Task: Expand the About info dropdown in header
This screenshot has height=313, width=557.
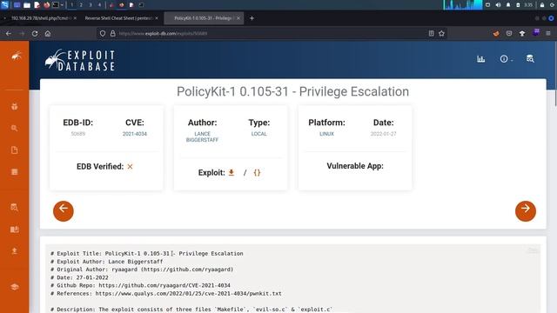Action: point(506,59)
